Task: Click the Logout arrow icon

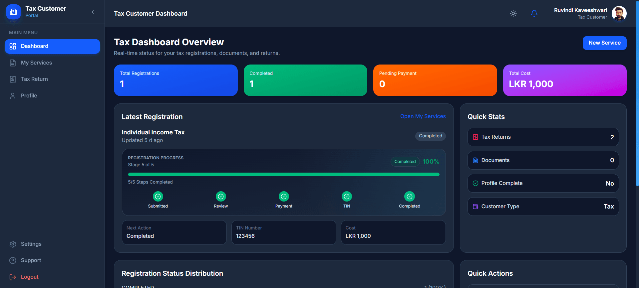Action: (13, 277)
